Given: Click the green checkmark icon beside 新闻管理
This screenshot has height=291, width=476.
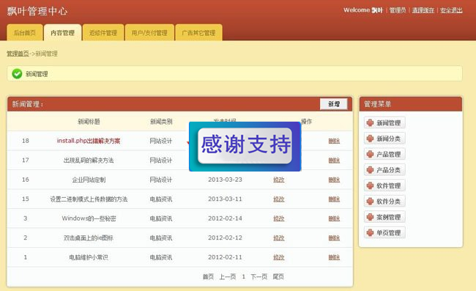Looking at the screenshot, I should 17,74.
